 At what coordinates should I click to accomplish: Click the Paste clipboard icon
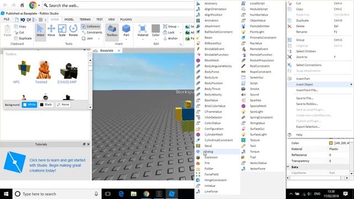pos(7,31)
